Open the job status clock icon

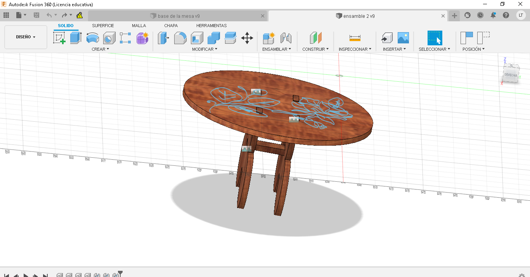480,15
